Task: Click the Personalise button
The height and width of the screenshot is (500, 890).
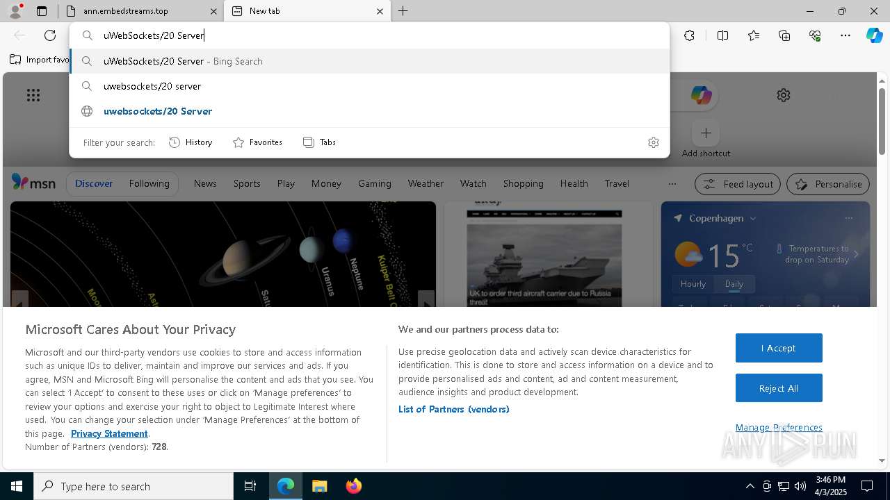Action: click(x=828, y=184)
